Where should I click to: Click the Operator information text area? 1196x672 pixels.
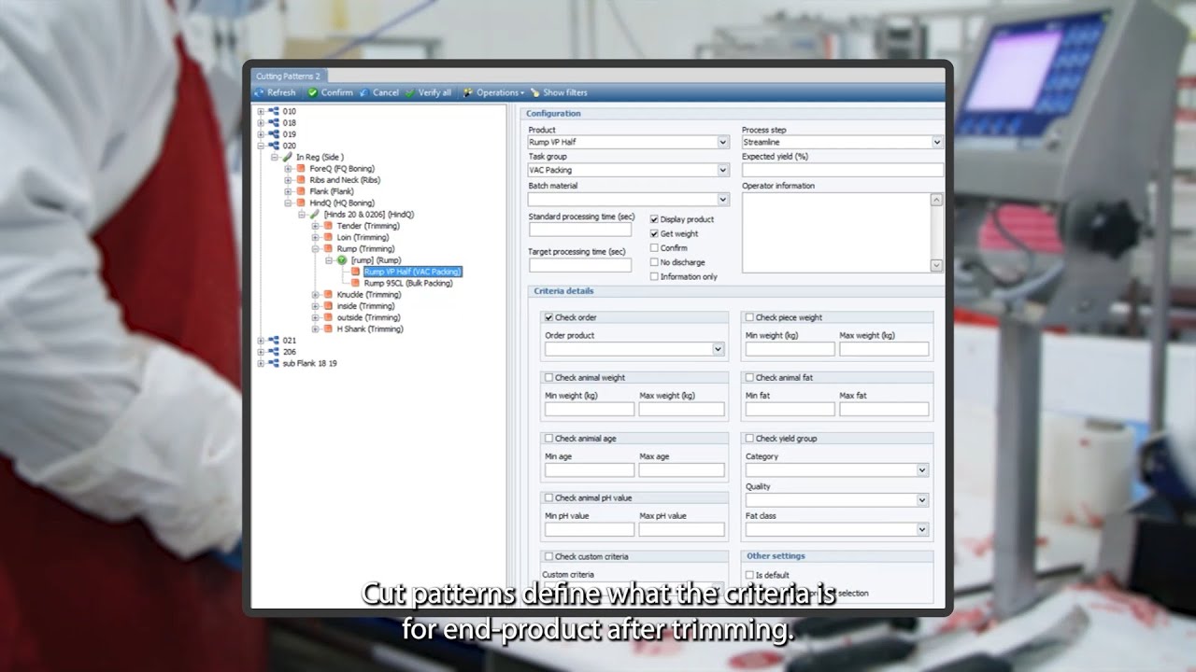836,232
